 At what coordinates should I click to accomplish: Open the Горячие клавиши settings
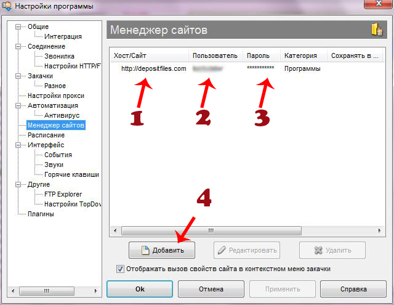click(x=71, y=174)
